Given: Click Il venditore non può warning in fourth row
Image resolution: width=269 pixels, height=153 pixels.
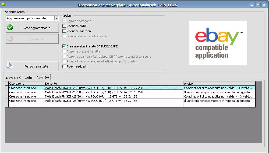Looking at the screenshot, I should (219, 101).
